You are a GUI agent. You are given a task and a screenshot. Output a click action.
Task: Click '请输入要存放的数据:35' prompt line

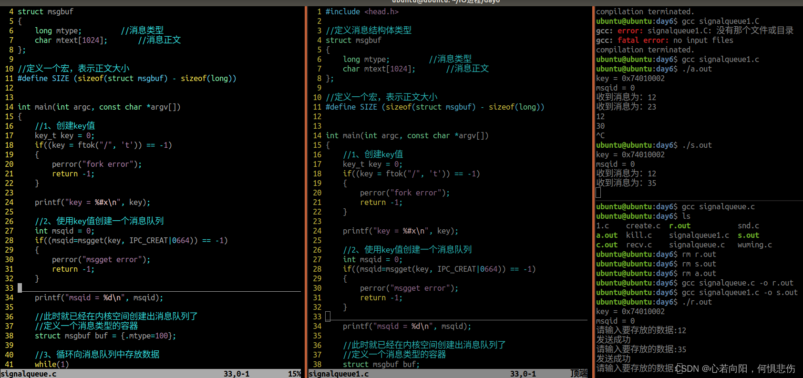(641, 349)
